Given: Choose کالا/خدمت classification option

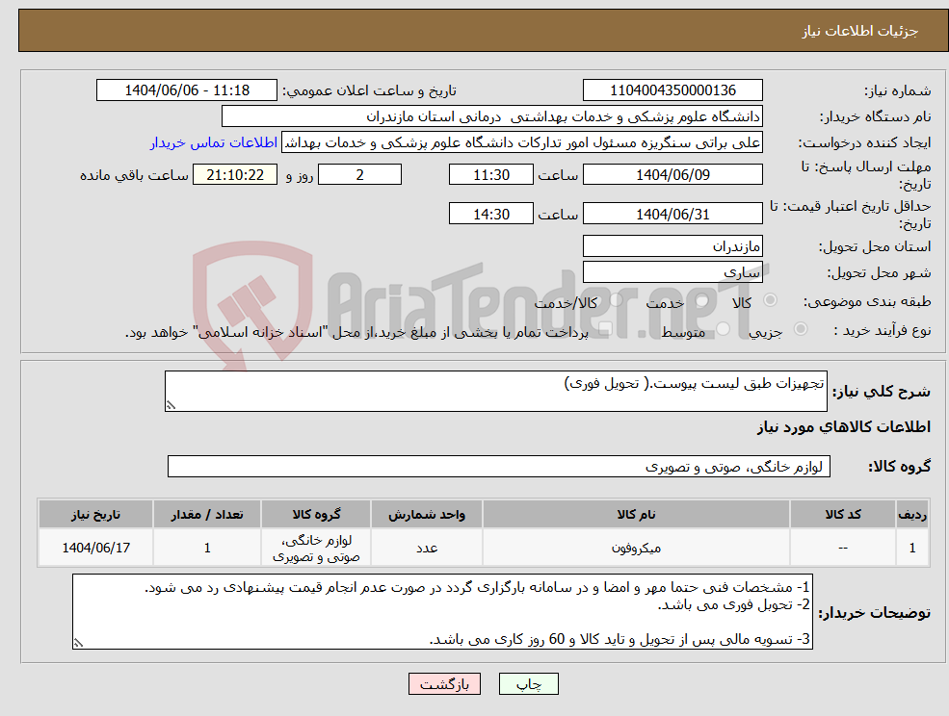Looking at the screenshot, I should [617, 300].
